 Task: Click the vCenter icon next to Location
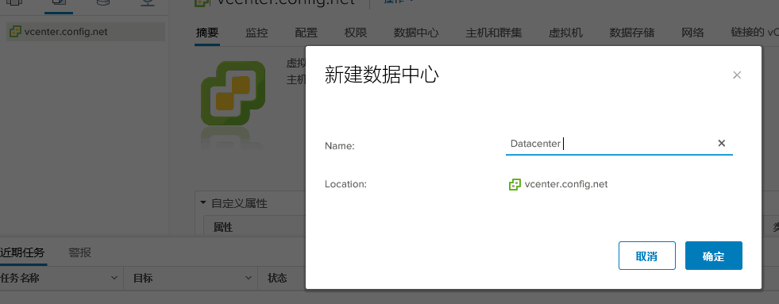pyautogui.click(x=515, y=185)
